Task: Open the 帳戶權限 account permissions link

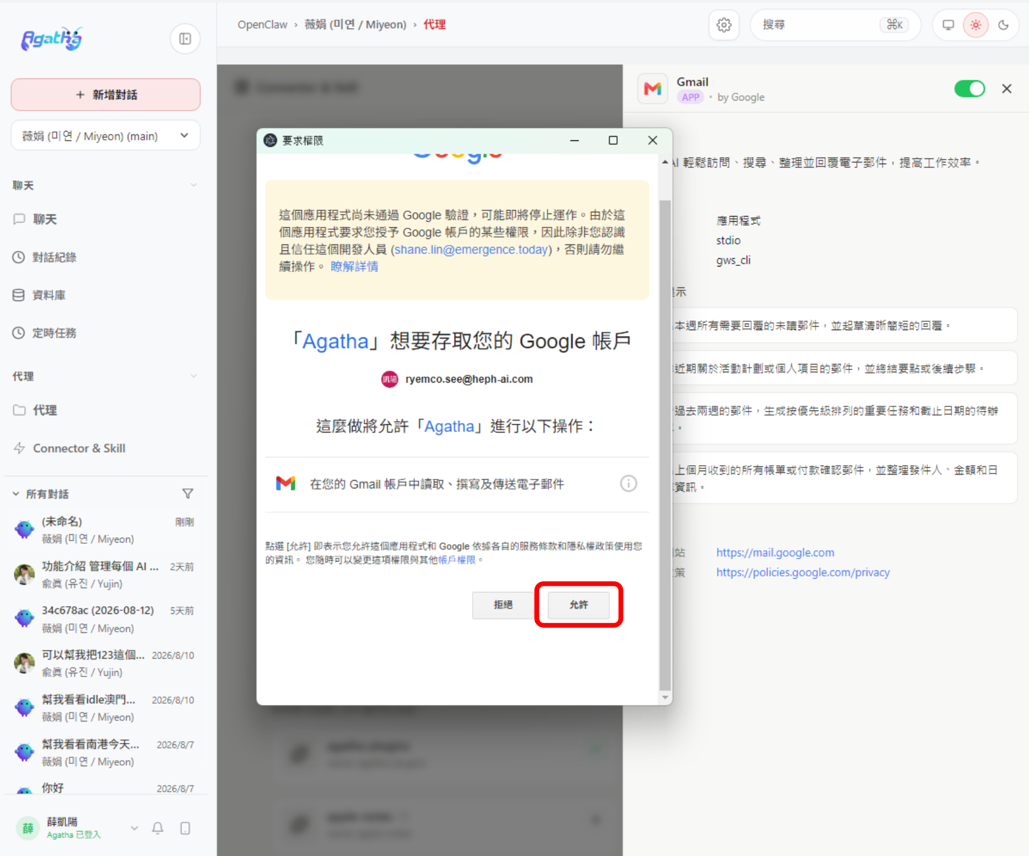Action: 457,560
